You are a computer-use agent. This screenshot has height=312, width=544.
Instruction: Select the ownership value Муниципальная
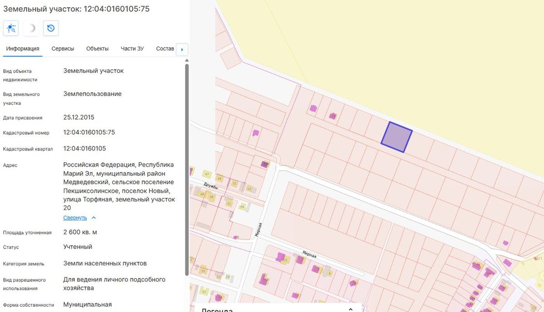(87, 305)
